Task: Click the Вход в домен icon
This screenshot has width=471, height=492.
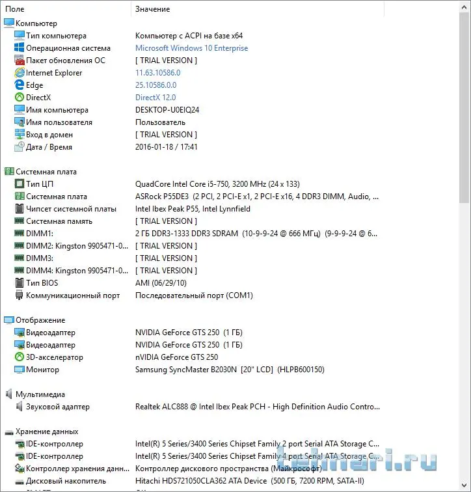Action: click(x=19, y=134)
